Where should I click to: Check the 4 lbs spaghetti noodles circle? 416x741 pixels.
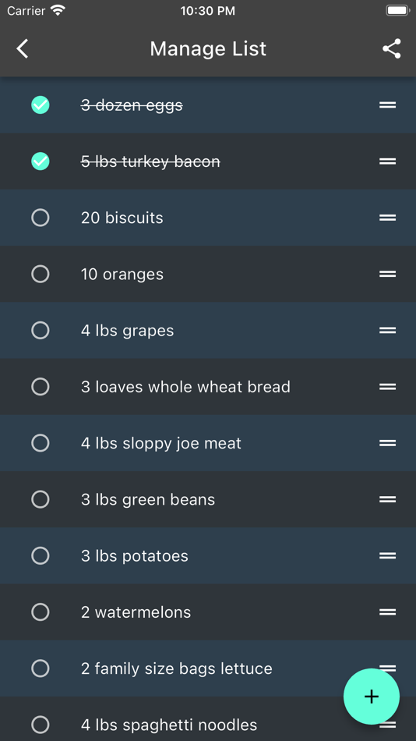(41, 725)
